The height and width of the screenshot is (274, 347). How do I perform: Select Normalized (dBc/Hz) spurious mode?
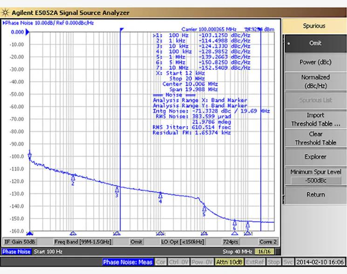[315, 81]
